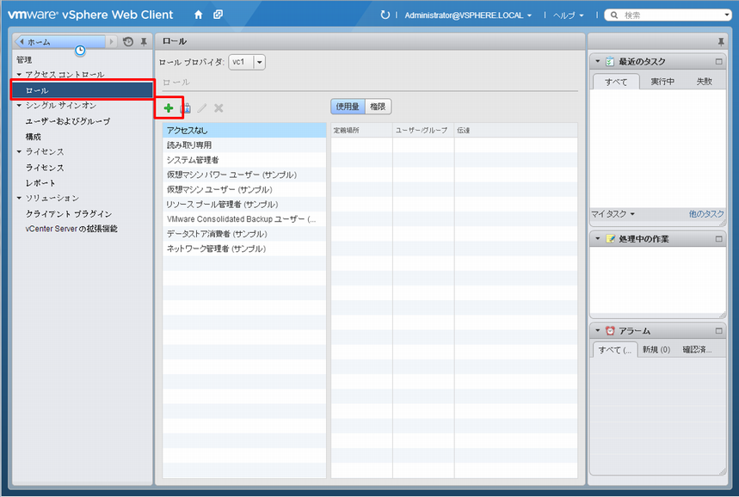Click the pencil edit role icon
This screenshot has width=739, height=497.
pyautogui.click(x=202, y=108)
